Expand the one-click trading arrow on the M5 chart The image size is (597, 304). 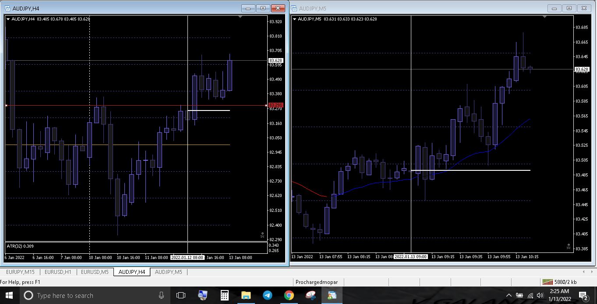(294, 19)
